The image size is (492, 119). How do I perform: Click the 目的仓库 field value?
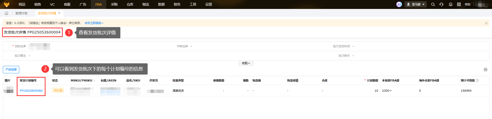point(39,46)
